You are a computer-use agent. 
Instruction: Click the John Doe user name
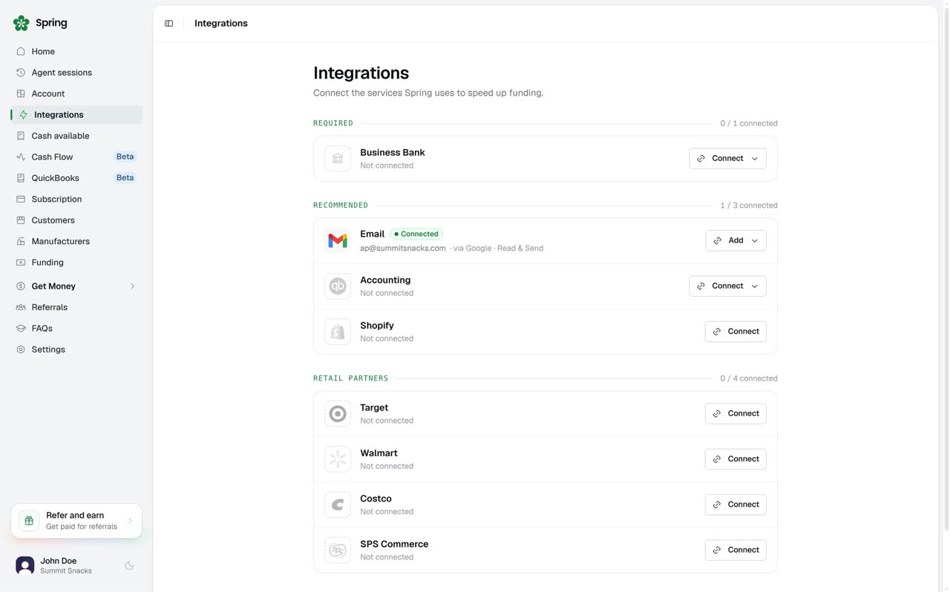(59, 561)
